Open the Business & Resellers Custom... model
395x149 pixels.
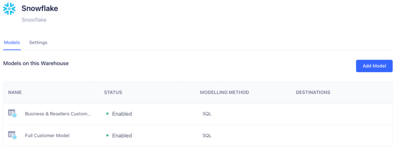58,114
